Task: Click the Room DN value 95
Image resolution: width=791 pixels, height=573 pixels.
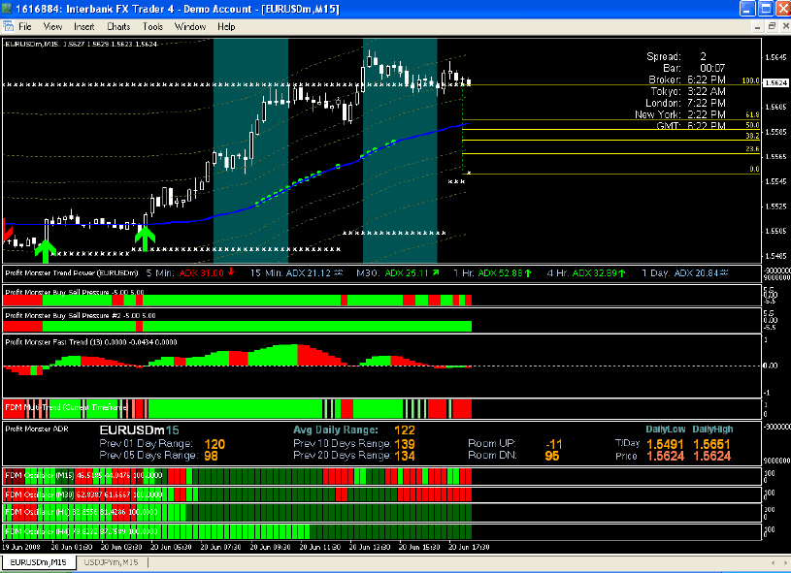Action: coord(552,456)
